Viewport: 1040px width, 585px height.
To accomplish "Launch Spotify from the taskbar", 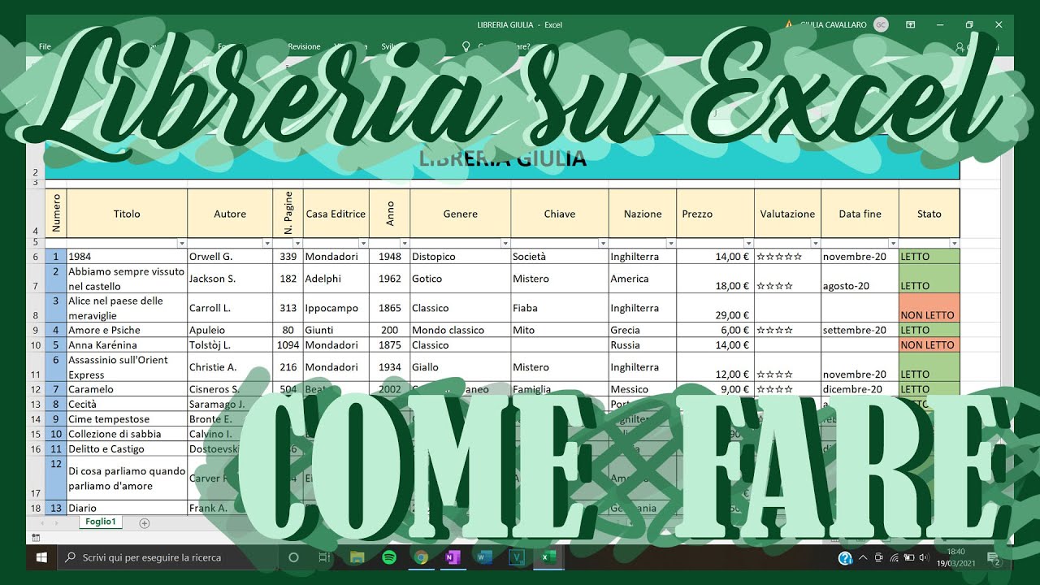I will click(x=388, y=557).
